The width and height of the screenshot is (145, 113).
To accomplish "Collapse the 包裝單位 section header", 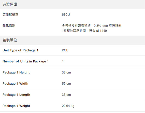I will tap(72, 40).
